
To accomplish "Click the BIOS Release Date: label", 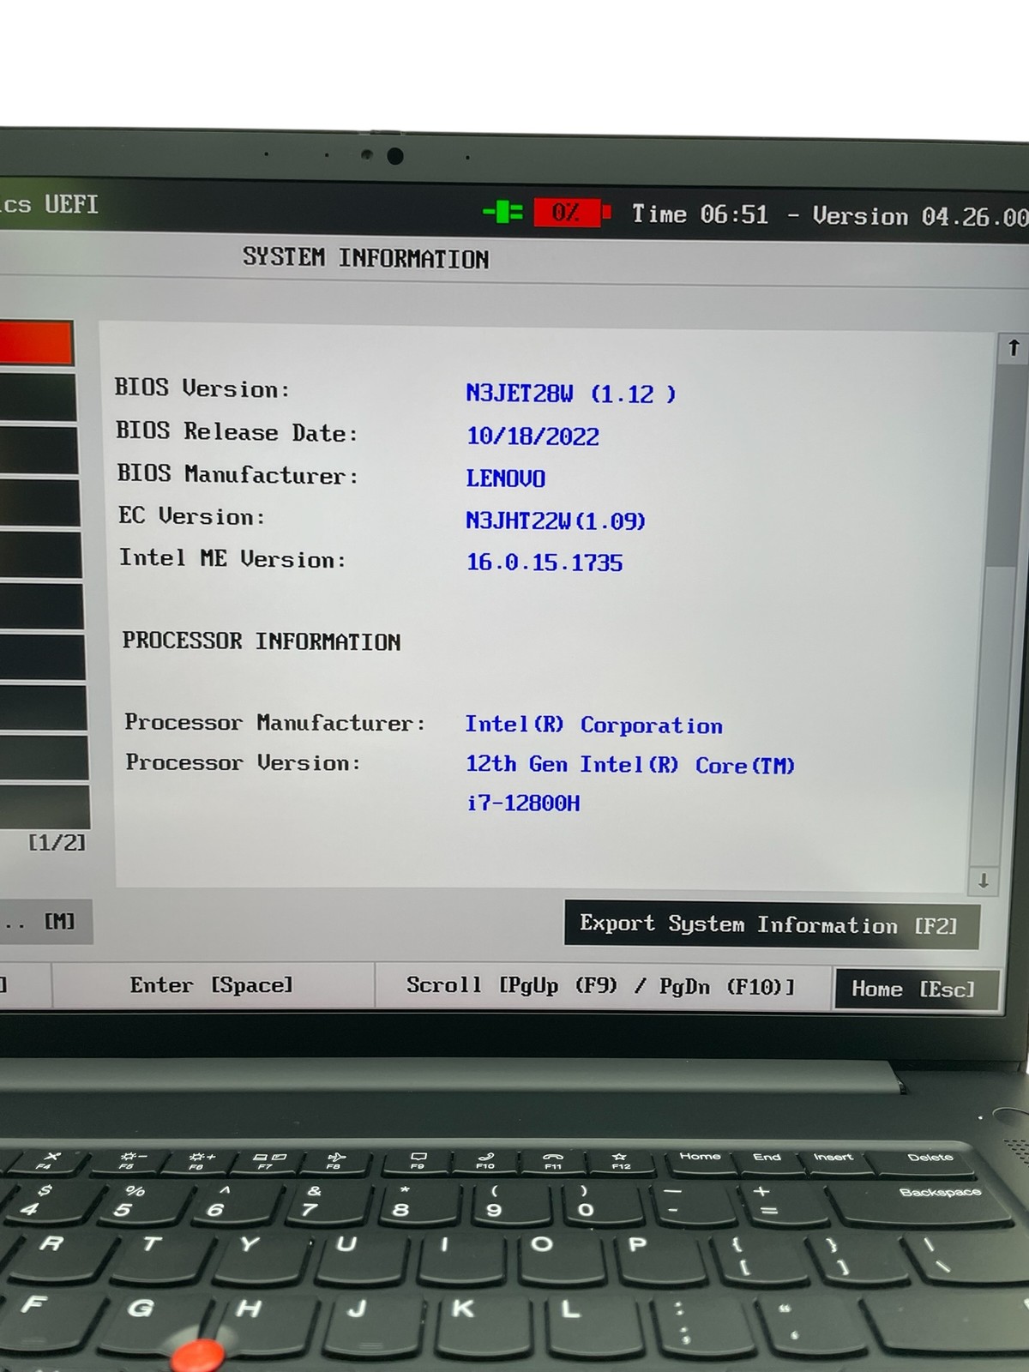I will point(237,432).
